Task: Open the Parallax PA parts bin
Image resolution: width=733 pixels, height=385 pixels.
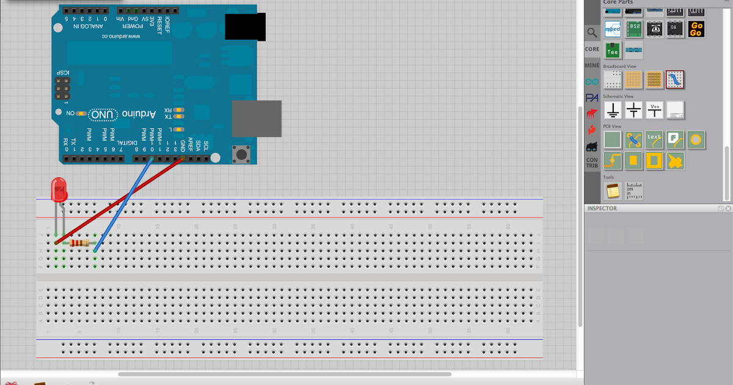Action: click(593, 97)
